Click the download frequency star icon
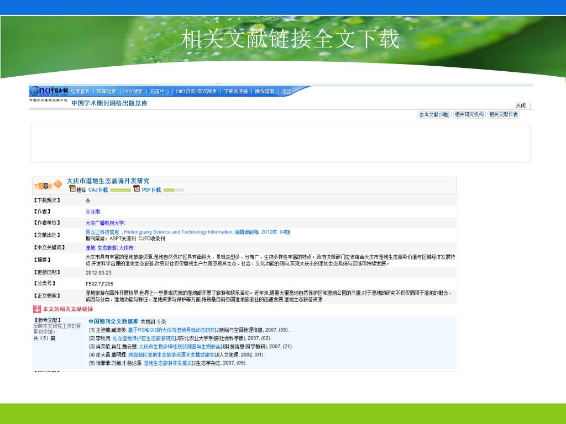 88,200
